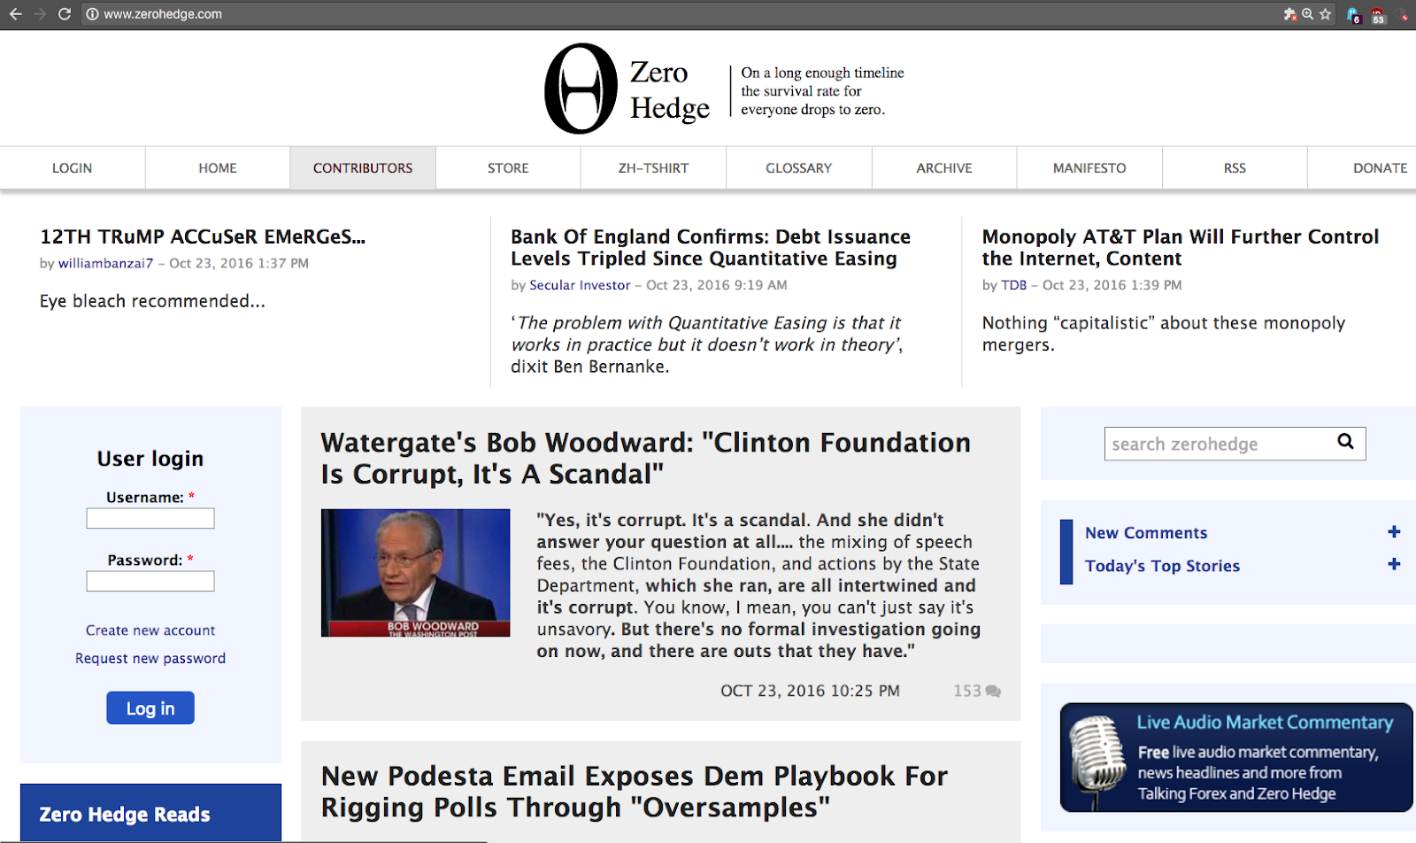Open the 153 comments count
1416x843 pixels.
point(967,691)
